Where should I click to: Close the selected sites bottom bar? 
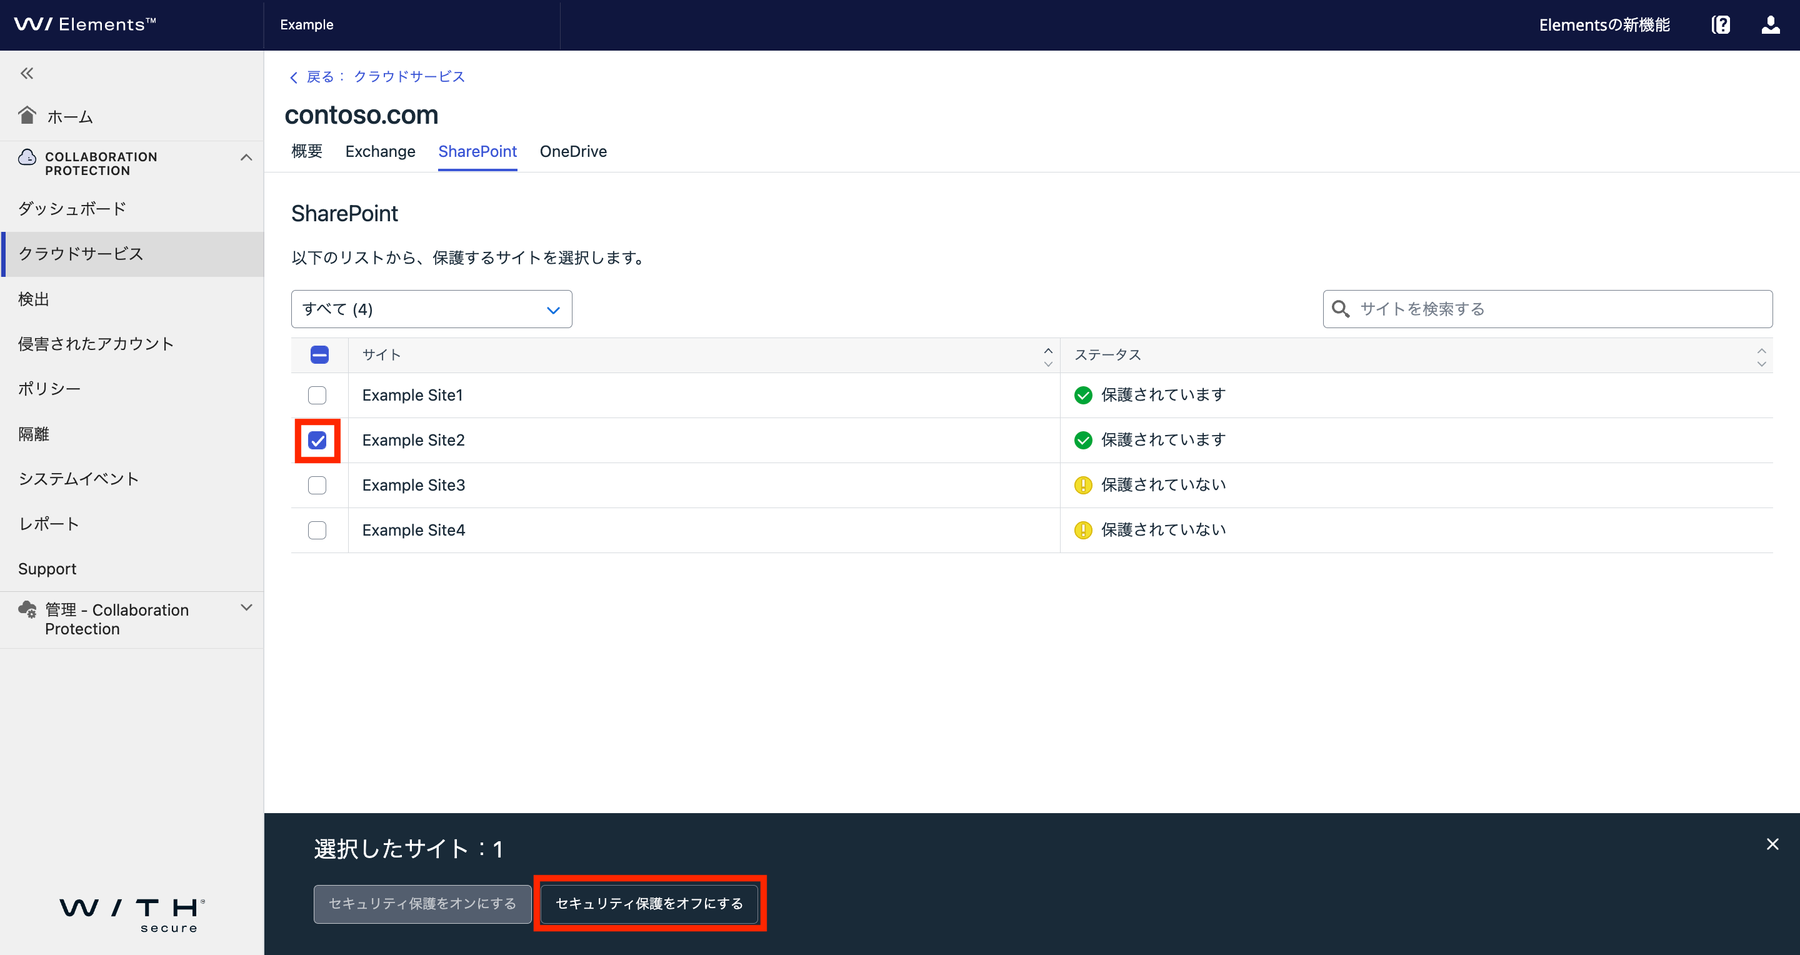[x=1772, y=844]
